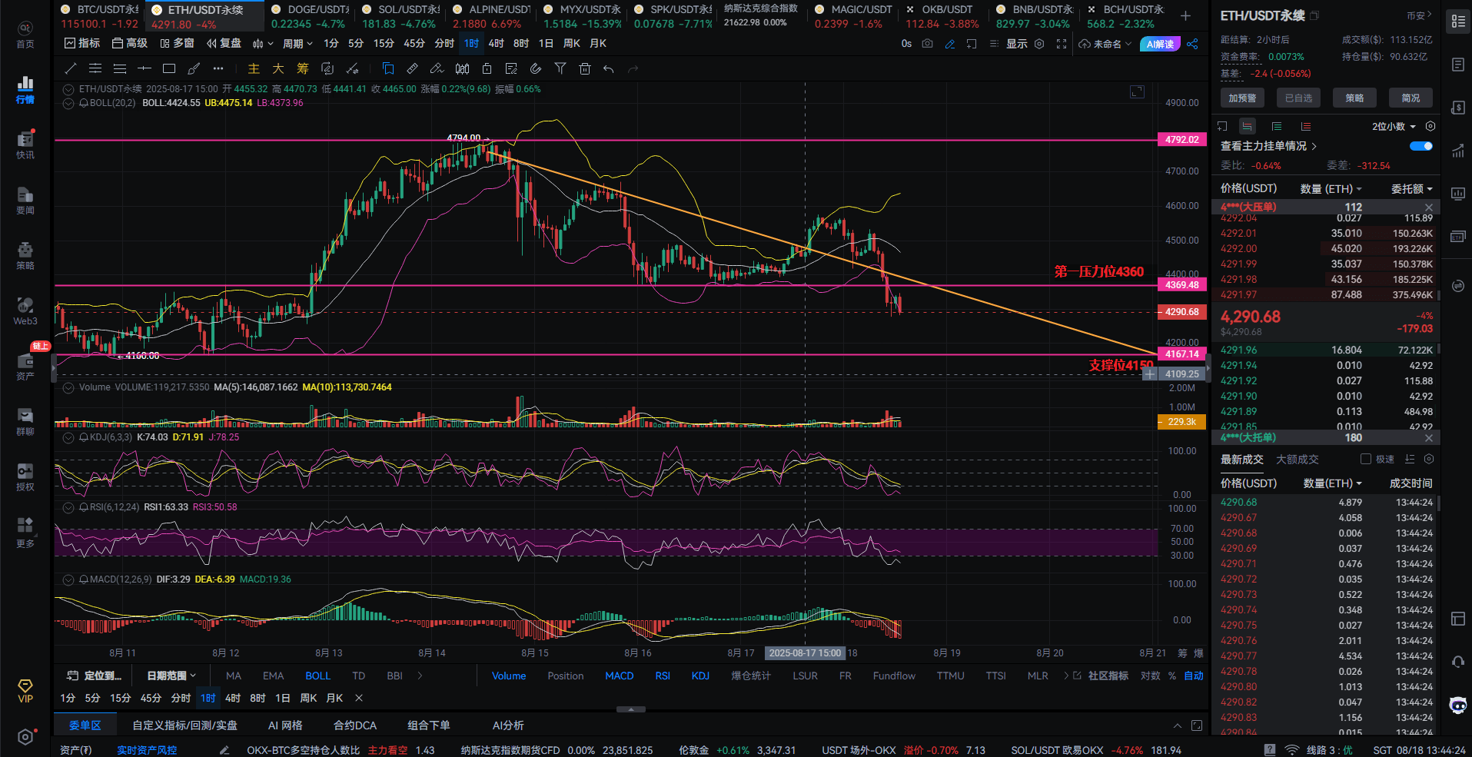
Task: Select the rectangle drawing tool
Action: pos(169,68)
